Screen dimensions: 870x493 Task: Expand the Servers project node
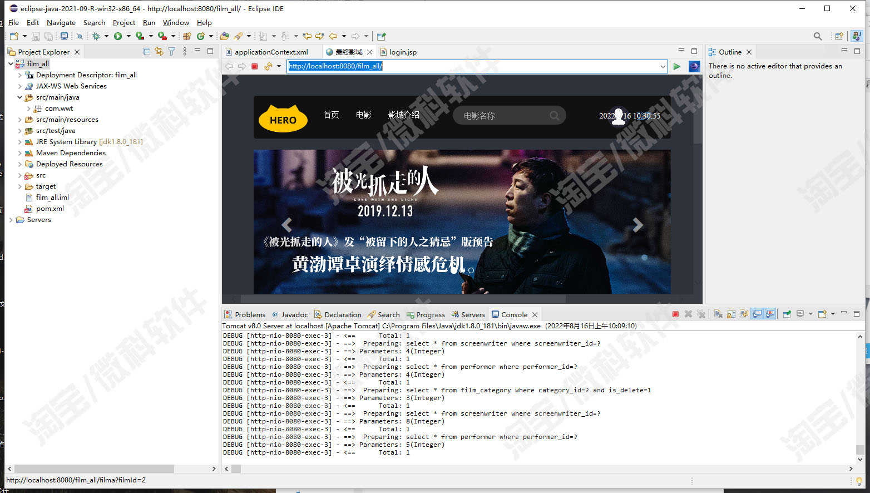point(11,220)
